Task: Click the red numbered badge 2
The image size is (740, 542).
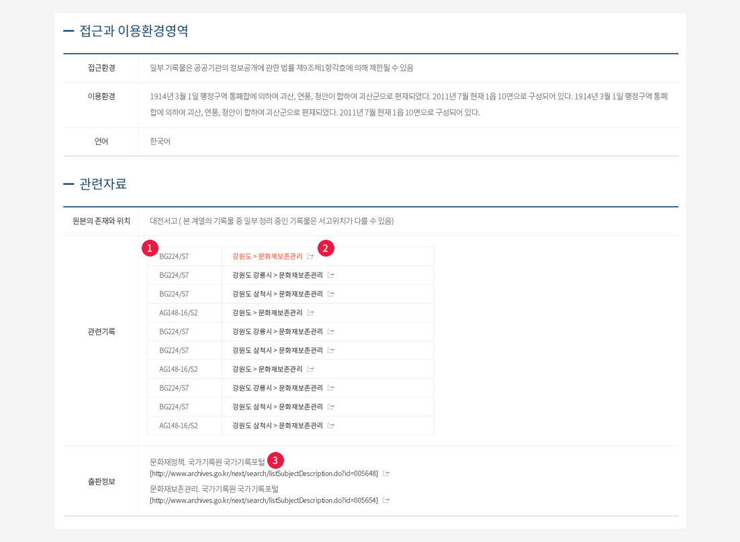Action: click(x=326, y=248)
